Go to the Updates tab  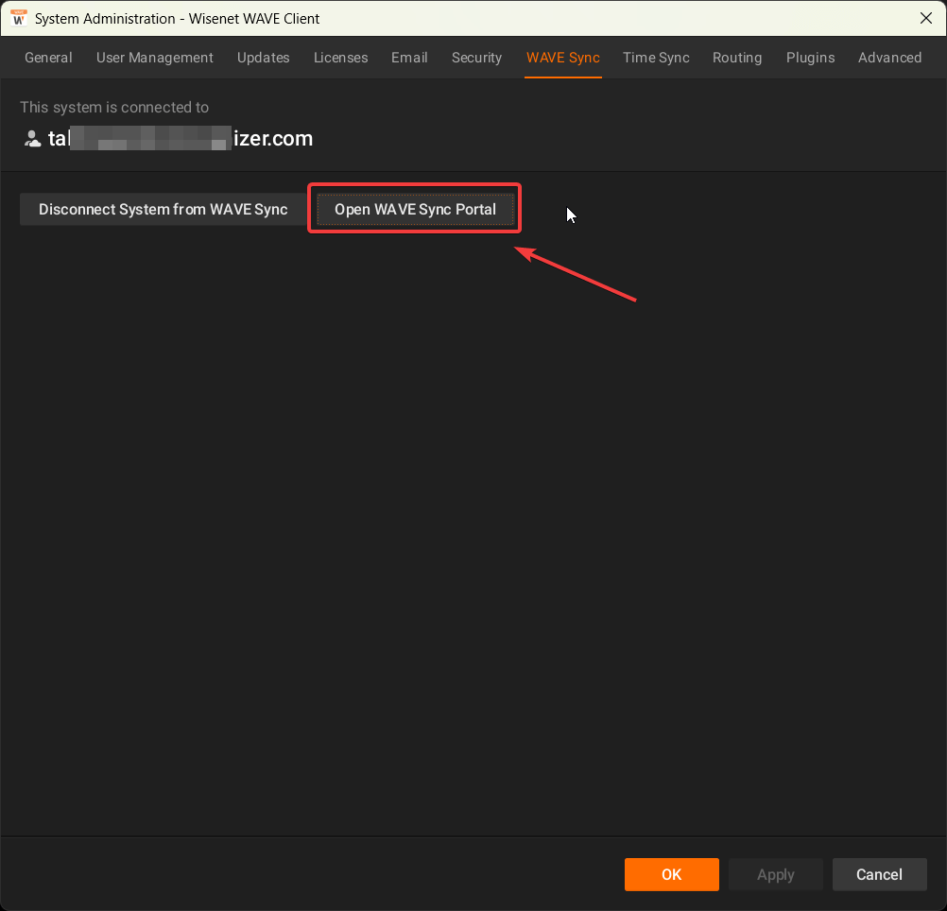pos(264,58)
